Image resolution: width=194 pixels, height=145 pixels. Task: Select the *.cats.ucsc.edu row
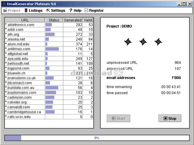click(x=49, y=117)
